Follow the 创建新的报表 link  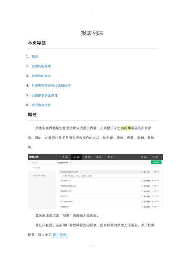pos(41,66)
